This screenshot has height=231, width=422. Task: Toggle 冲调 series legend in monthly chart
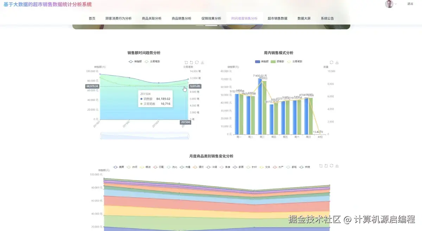212,167
